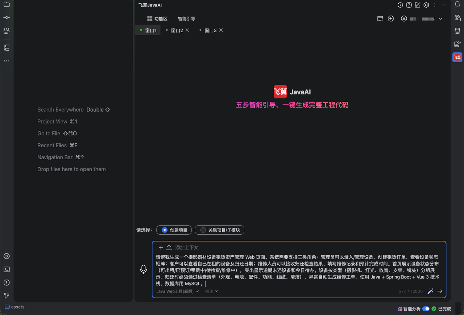Click the plus icon beside 添加上下文
Viewport: 464px width, 315px height.
(161, 248)
